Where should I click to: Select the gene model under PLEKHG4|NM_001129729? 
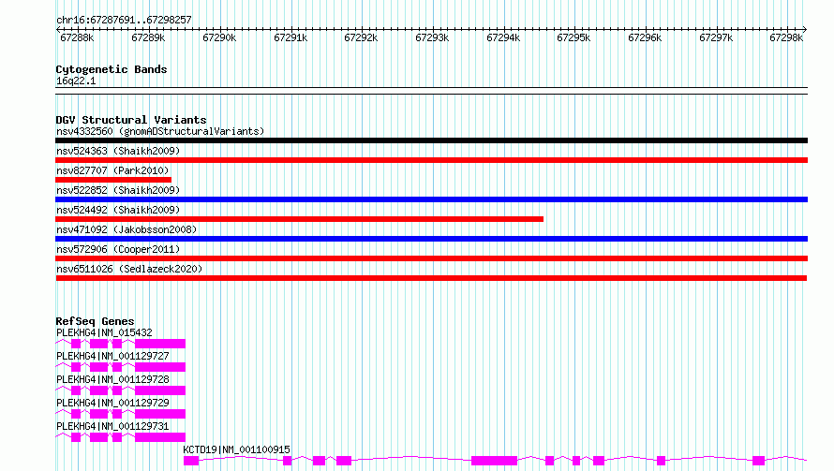click(x=120, y=414)
